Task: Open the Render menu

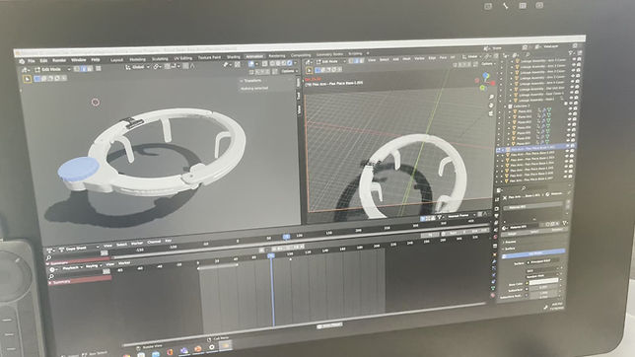Action: pos(59,60)
